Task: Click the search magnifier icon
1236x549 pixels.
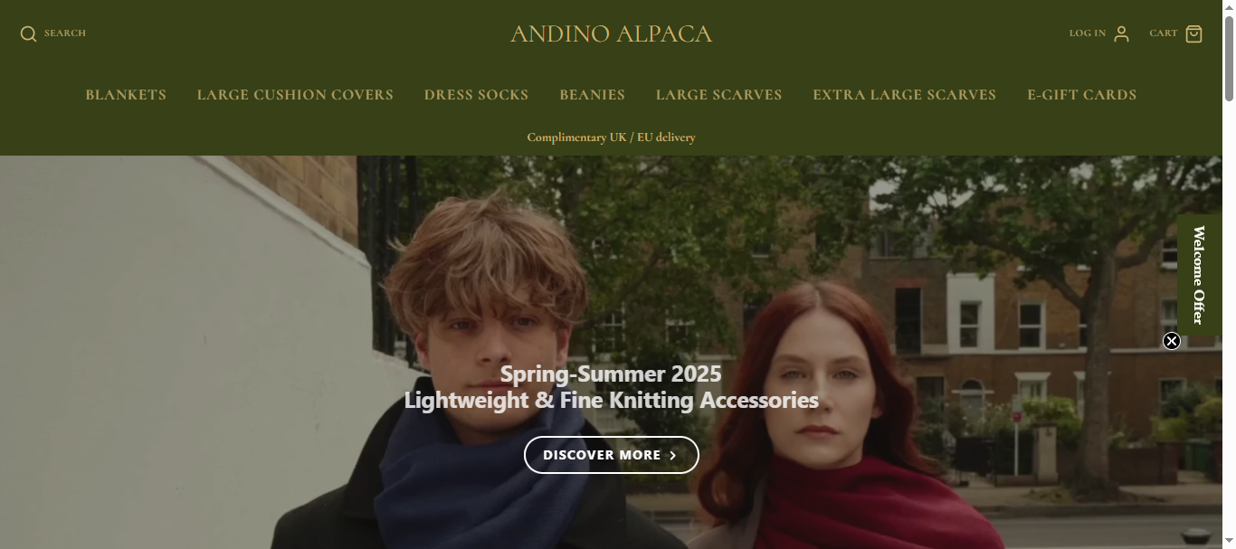Action: pyautogui.click(x=29, y=34)
